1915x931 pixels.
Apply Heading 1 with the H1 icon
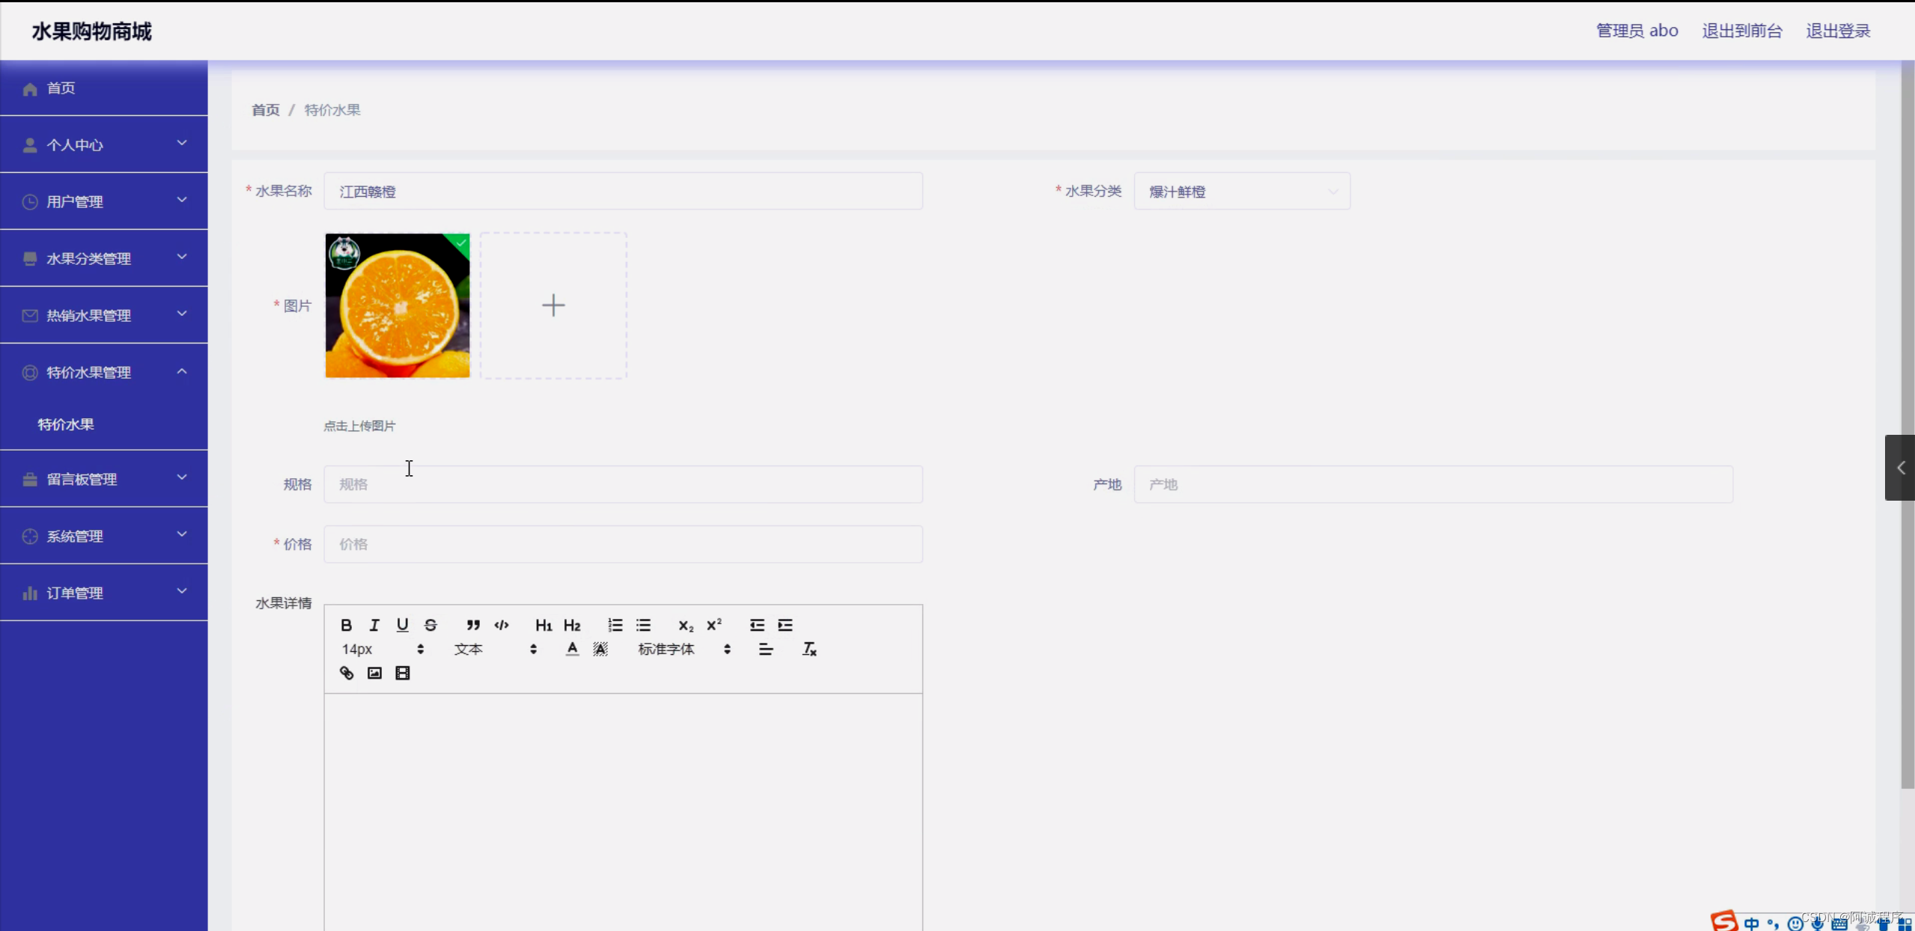click(x=543, y=625)
